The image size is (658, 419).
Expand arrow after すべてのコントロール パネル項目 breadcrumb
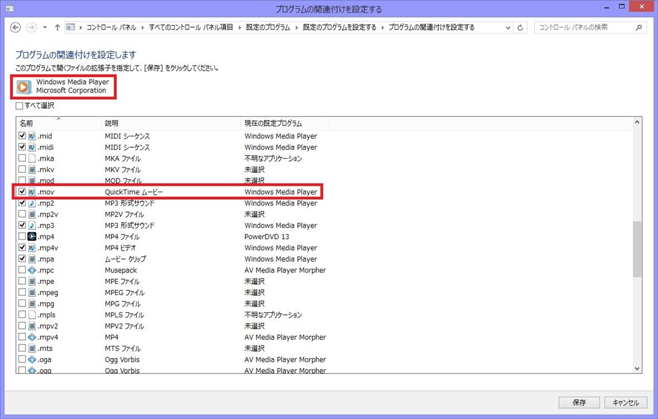point(240,28)
